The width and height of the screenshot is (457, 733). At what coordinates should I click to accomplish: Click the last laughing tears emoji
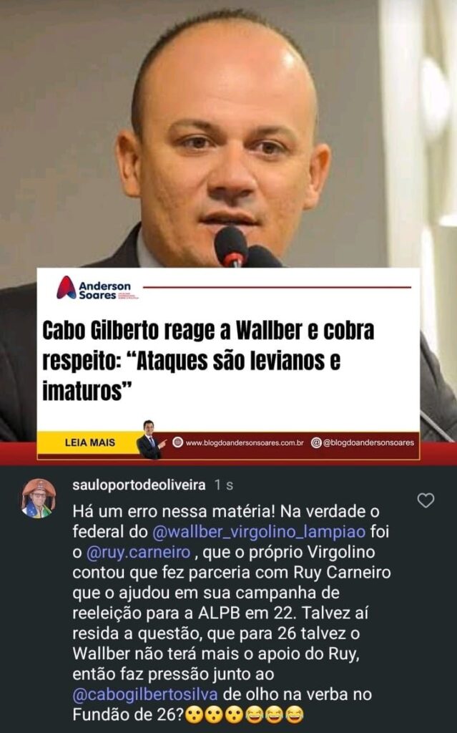click(295, 715)
